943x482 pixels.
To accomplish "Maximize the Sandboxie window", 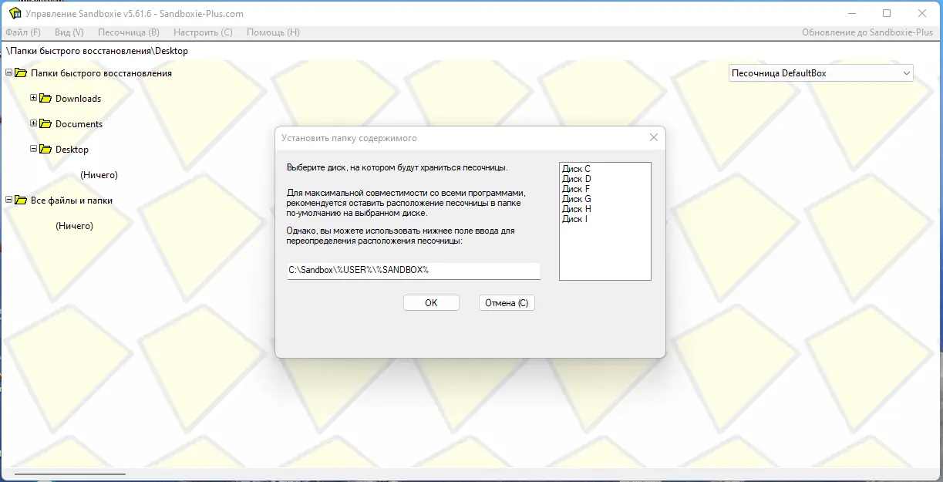I will coord(887,13).
